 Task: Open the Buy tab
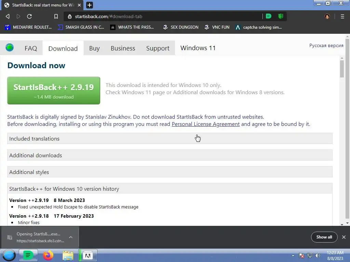click(94, 48)
